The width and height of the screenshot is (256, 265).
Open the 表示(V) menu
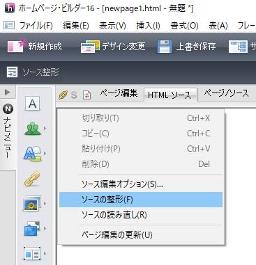click(x=112, y=26)
